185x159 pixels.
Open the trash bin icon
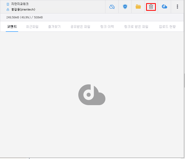(x=151, y=7)
